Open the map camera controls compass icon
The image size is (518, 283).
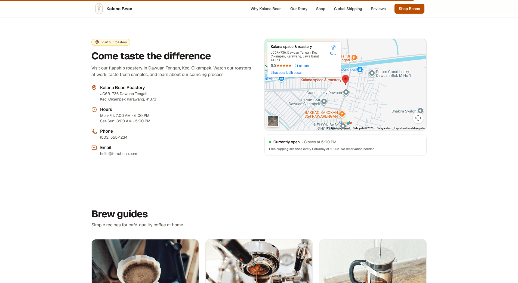pos(418,118)
